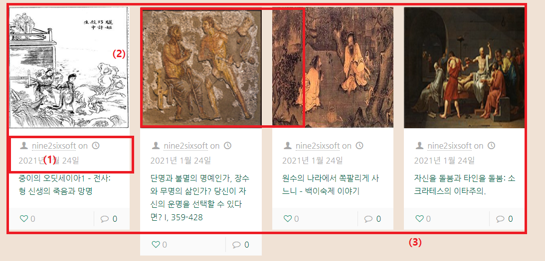545x261 pixels.
Task: Open comments on the 종이의 오딧세이아1 post
Action: pyautogui.click(x=105, y=219)
